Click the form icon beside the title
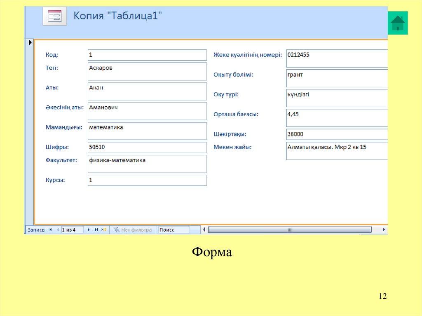This screenshot has width=422, height=316. click(x=54, y=16)
